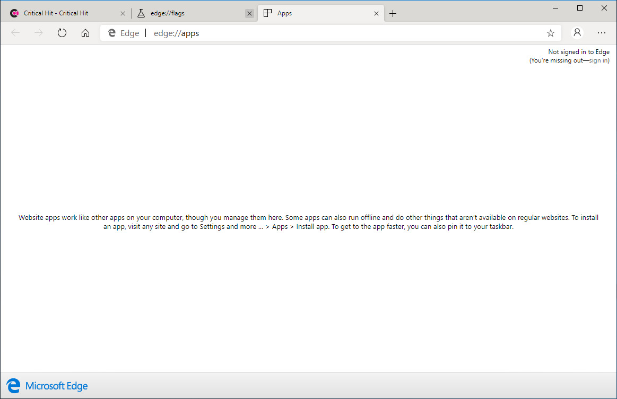Go to the Home page
Viewport: 617px width, 399px height.
coord(85,33)
